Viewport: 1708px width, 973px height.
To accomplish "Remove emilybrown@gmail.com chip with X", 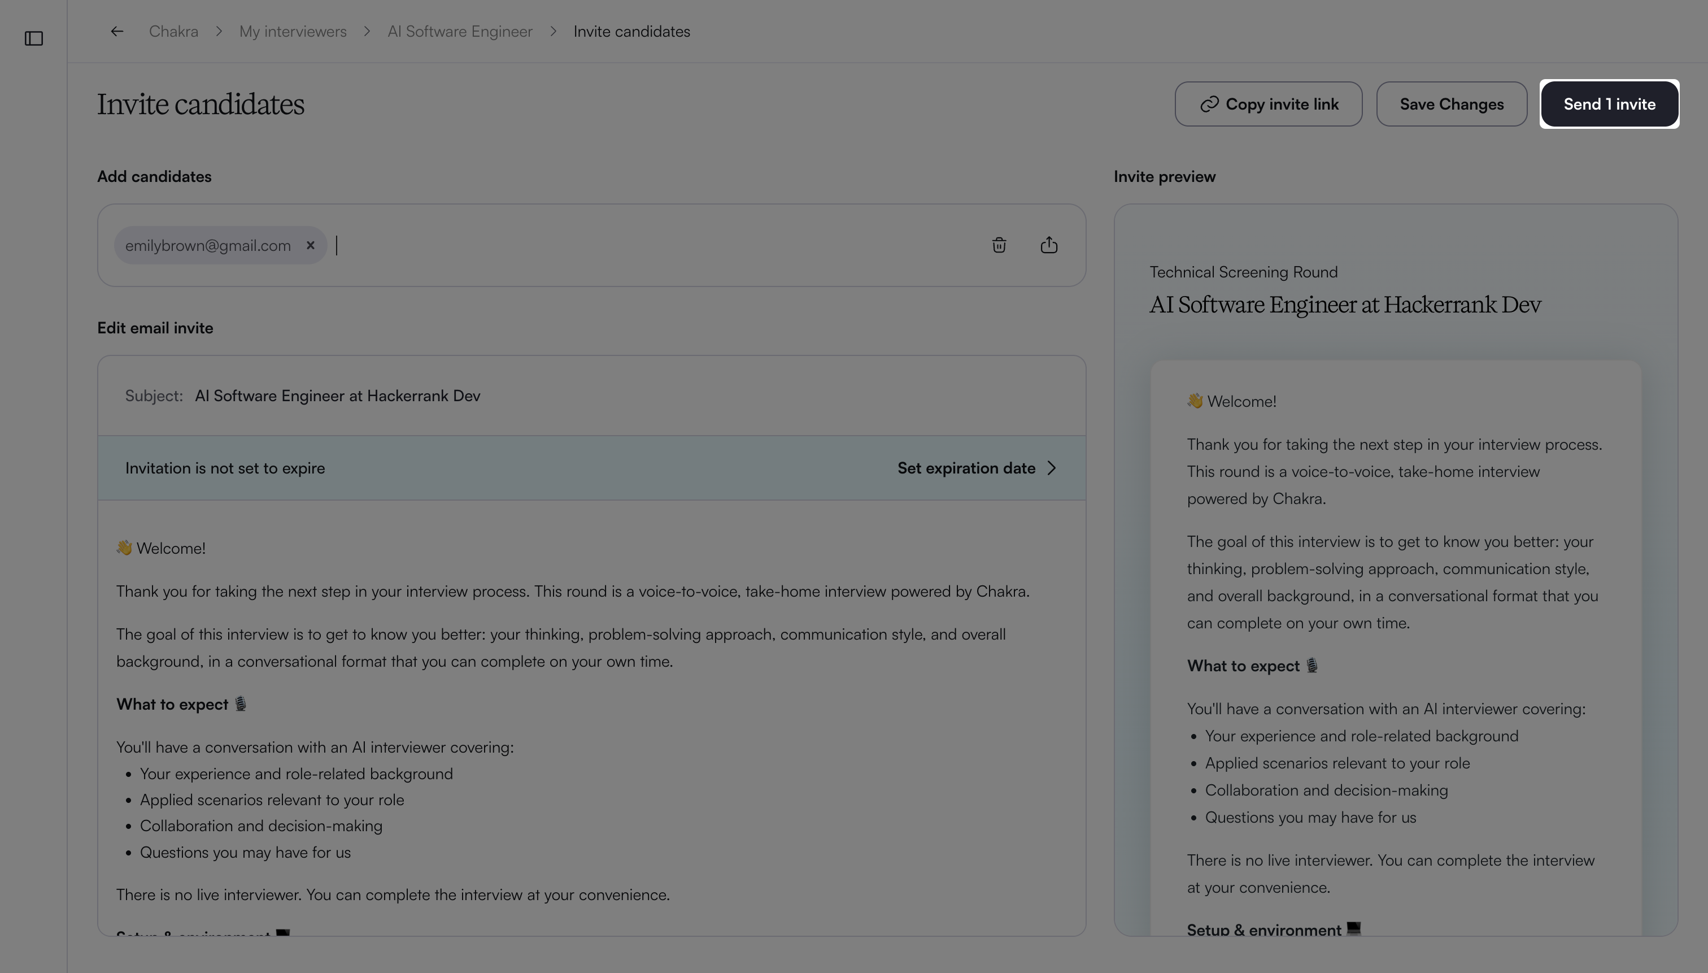I will coord(311,245).
